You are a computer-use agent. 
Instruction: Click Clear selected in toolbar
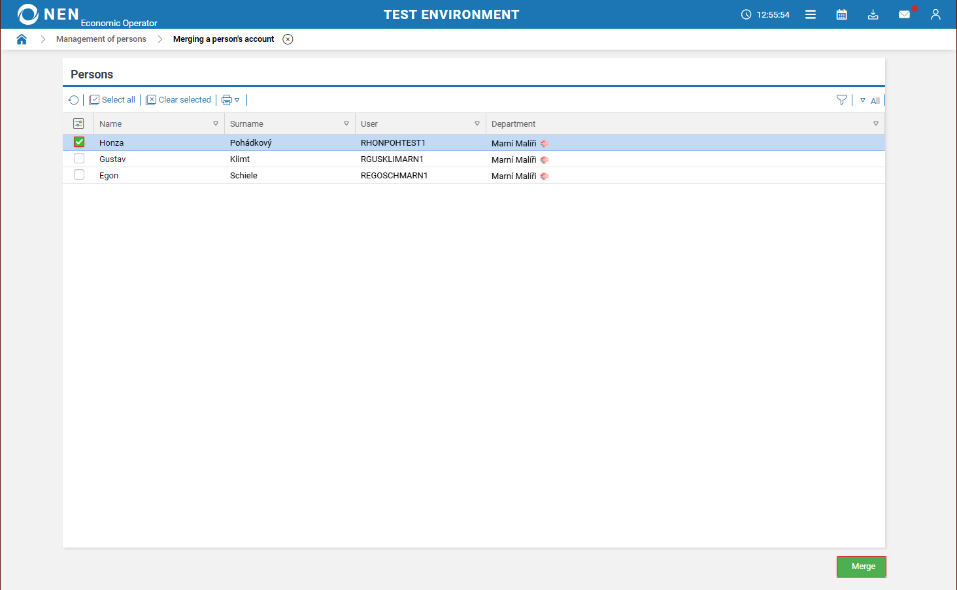click(x=178, y=100)
